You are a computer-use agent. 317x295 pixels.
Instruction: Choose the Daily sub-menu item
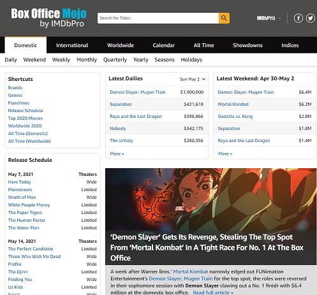click(11, 60)
